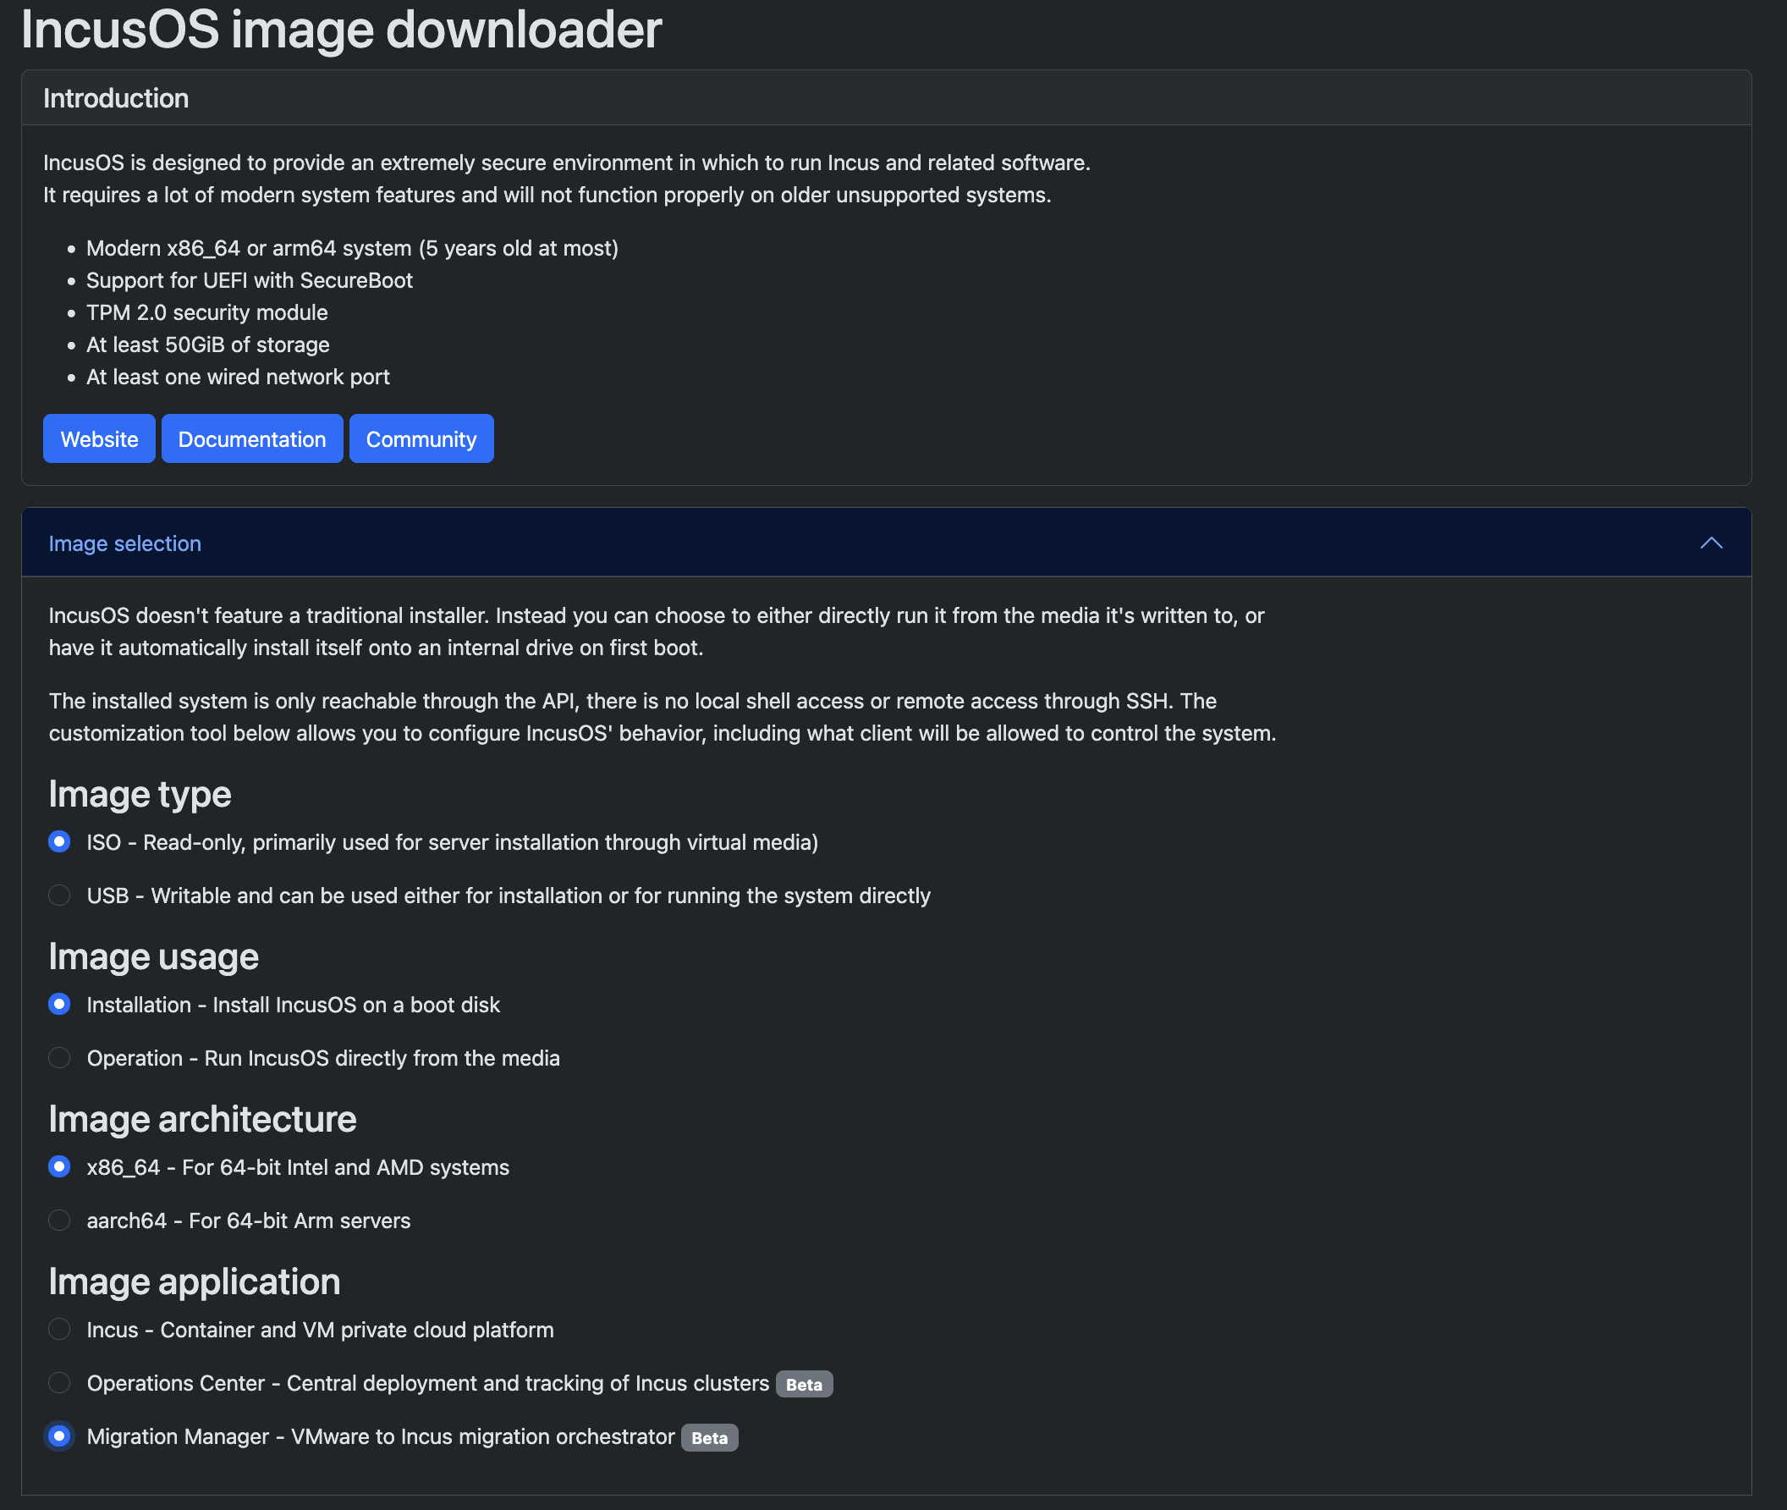Select Operations Center application
This screenshot has height=1510, width=1787.
pos(59,1382)
